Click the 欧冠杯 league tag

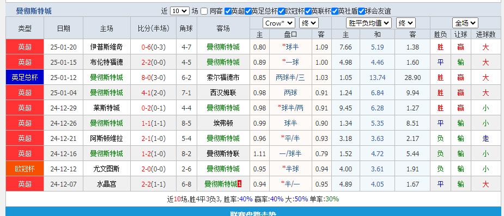pyautogui.click(x=25, y=169)
